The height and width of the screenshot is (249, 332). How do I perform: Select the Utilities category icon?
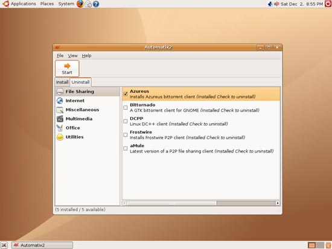(60, 137)
